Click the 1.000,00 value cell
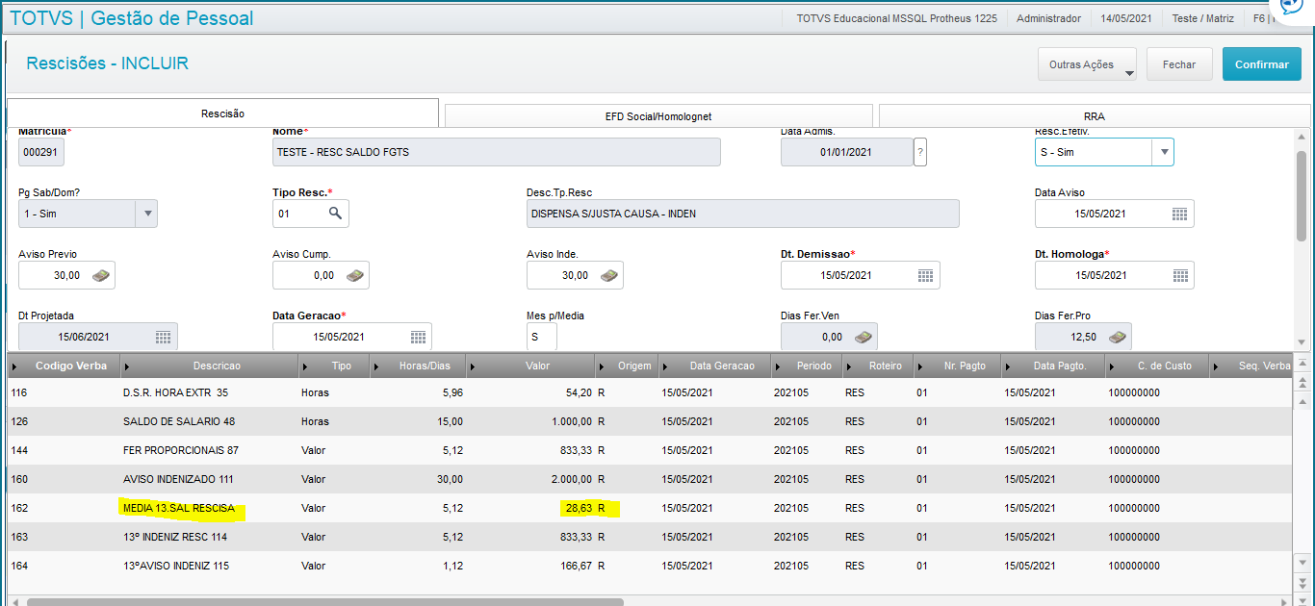This screenshot has width=1315, height=606. tap(571, 421)
